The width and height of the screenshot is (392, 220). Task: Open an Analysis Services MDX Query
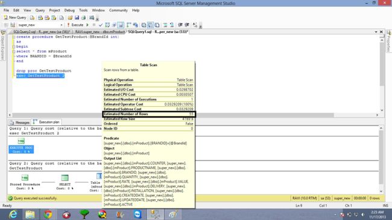click(40, 17)
